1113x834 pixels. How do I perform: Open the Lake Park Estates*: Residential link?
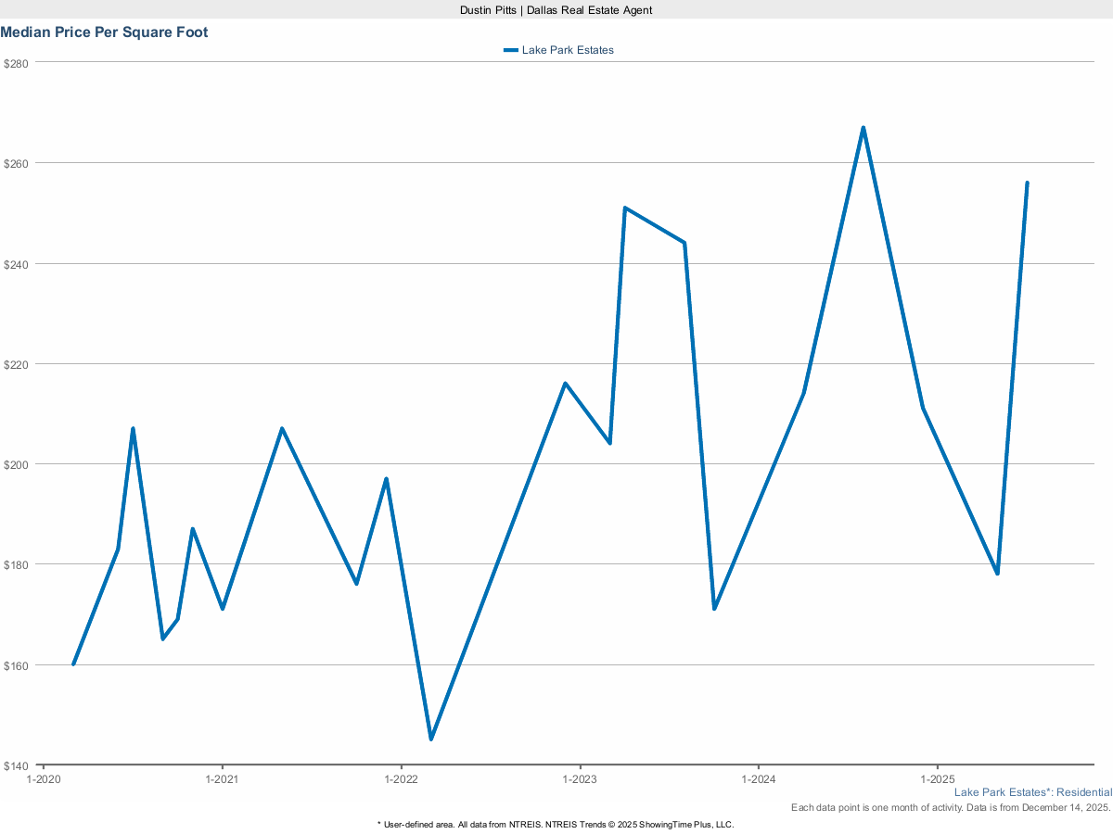(x=1032, y=792)
